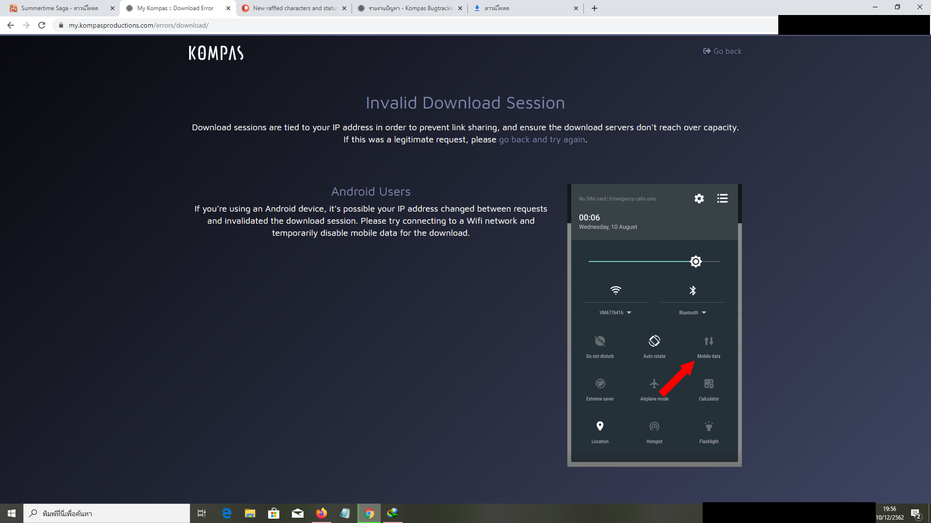Click the Kompas logo
The image size is (931, 523).
coord(216,53)
